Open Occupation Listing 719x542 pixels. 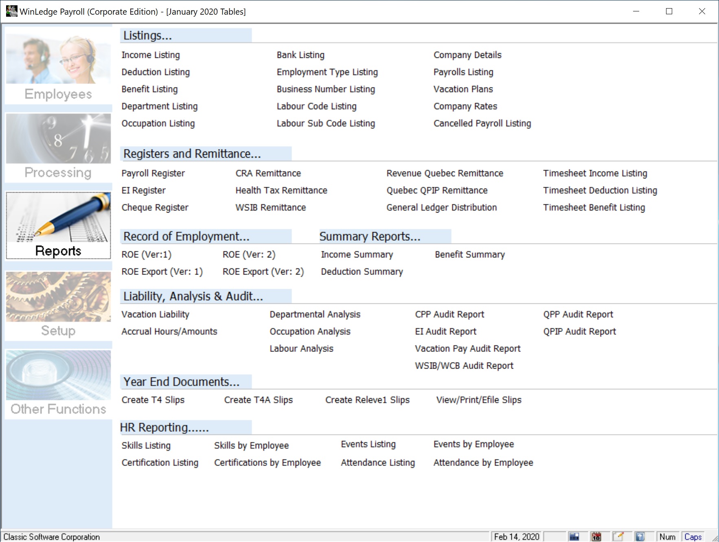click(x=158, y=123)
